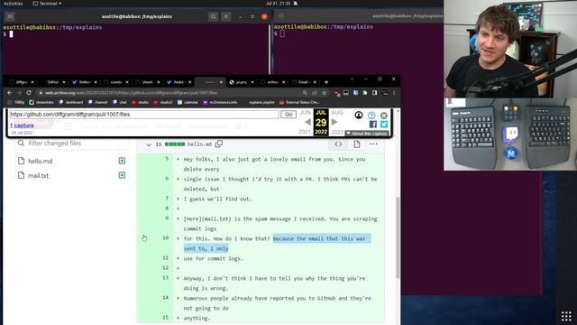Open the clock showing Jul 31 21:35
This screenshot has height=325, width=577.
279,4
